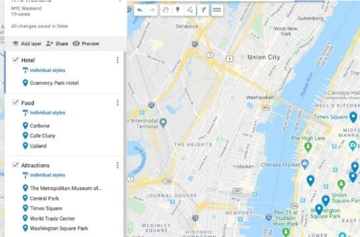Click the Food layer title
Viewport: 360px width, 237px height.
point(28,103)
